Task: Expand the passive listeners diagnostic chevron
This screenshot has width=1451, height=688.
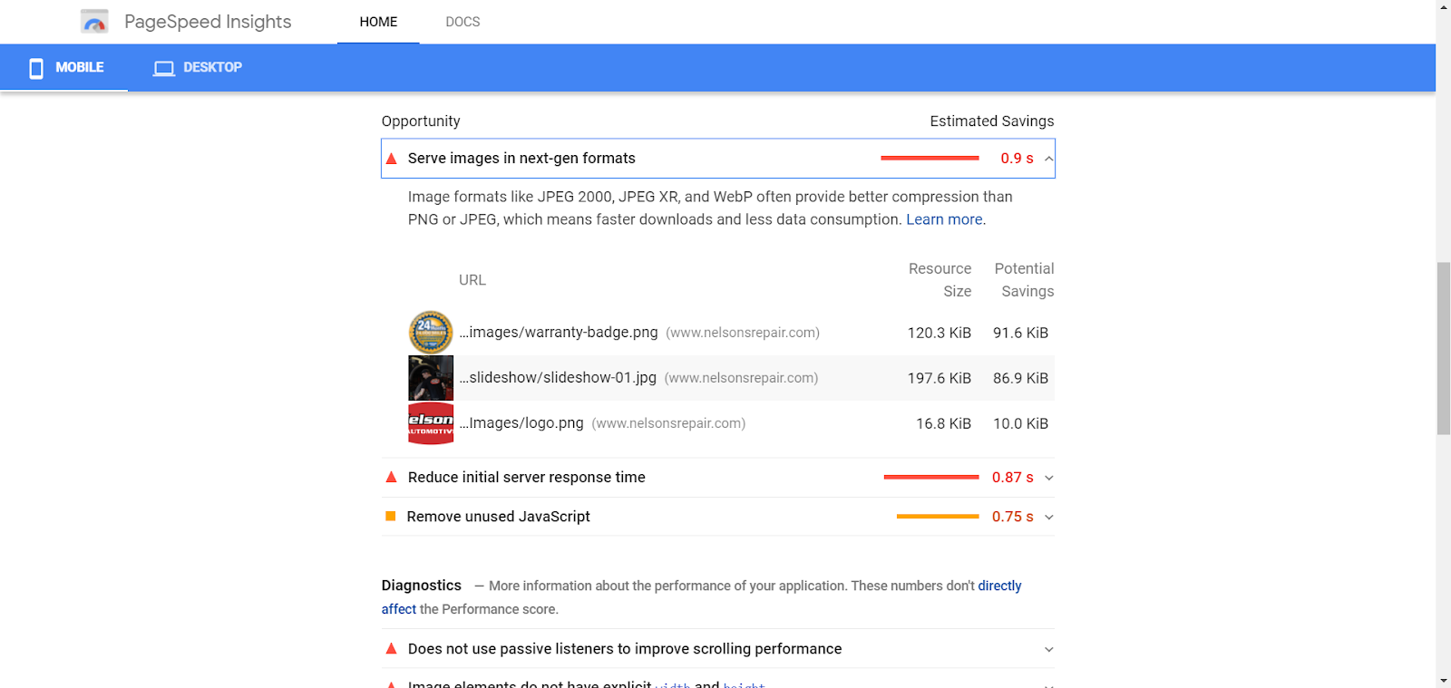Action: tap(1049, 649)
